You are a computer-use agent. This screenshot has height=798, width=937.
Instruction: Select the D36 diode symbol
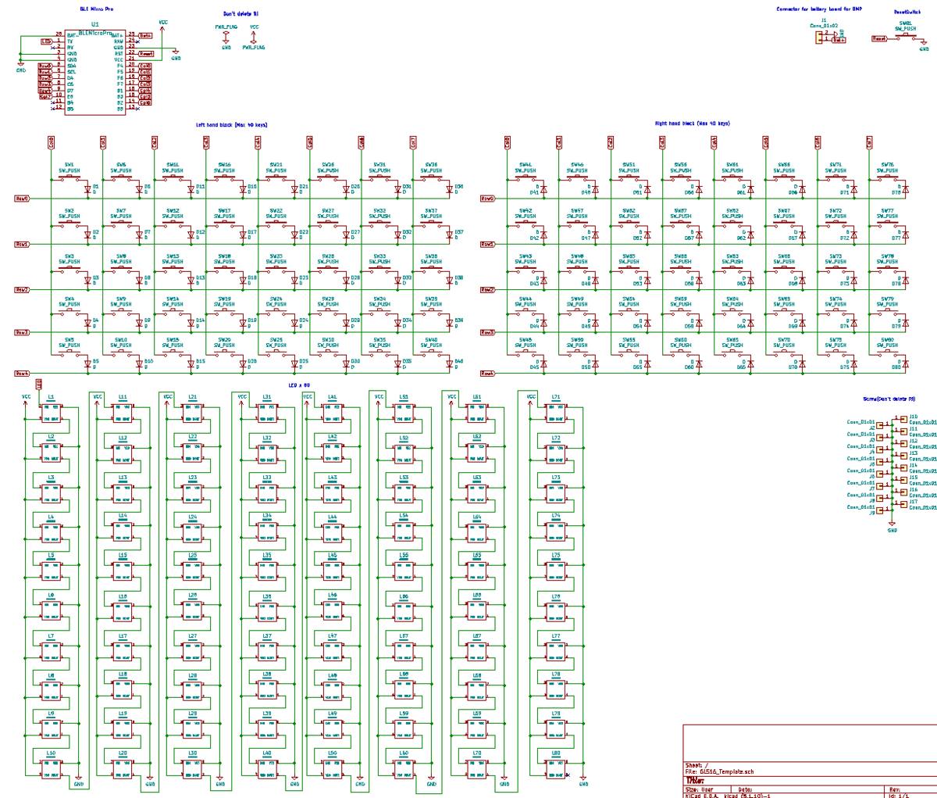point(450,189)
